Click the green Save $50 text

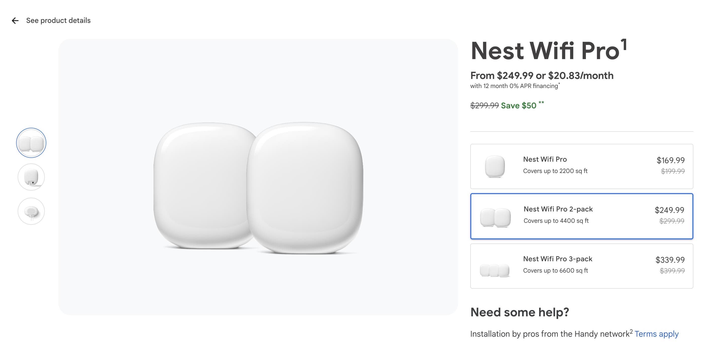pyautogui.click(x=519, y=106)
